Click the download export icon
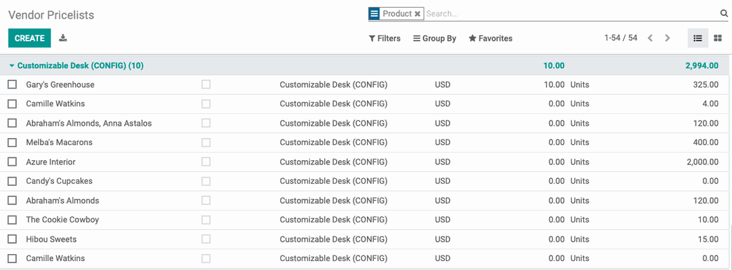The width and height of the screenshot is (732, 270). [x=63, y=38]
